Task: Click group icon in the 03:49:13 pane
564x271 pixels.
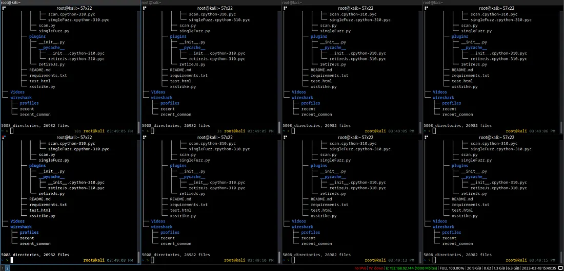Action: [x=286, y=138]
